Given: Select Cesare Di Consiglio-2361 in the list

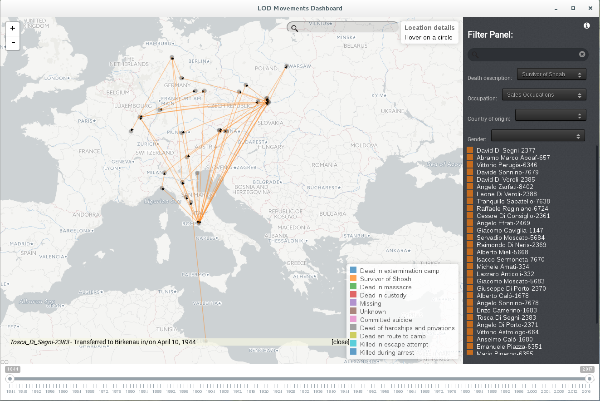Looking at the screenshot, I should pos(513,216).
